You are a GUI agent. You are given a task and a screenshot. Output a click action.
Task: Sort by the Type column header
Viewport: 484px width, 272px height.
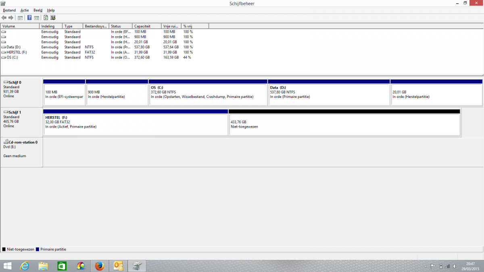73,26
